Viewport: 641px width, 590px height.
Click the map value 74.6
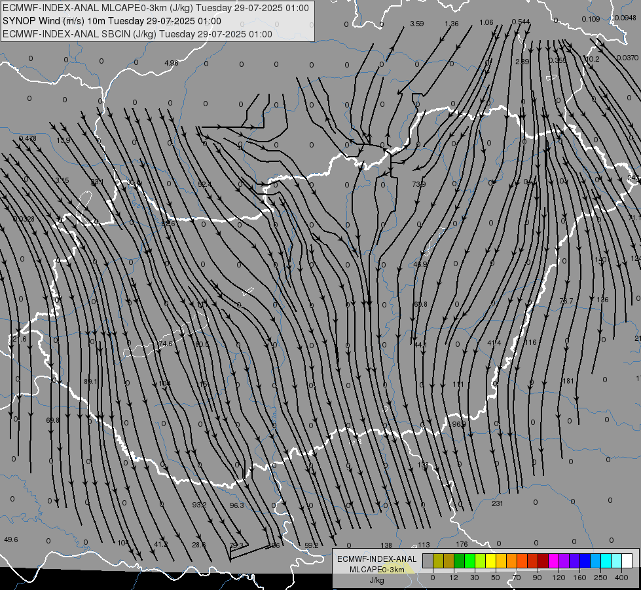coord(166,344)
